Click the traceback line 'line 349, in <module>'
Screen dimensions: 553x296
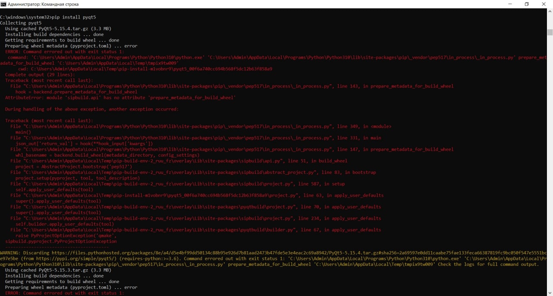pos(201,126)
